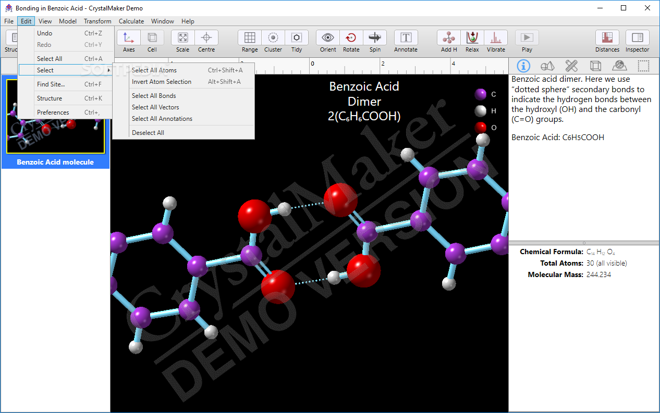Click the Benzoic Acid Dimer title annotation
The image size is (660, 413).
point(364,101)
